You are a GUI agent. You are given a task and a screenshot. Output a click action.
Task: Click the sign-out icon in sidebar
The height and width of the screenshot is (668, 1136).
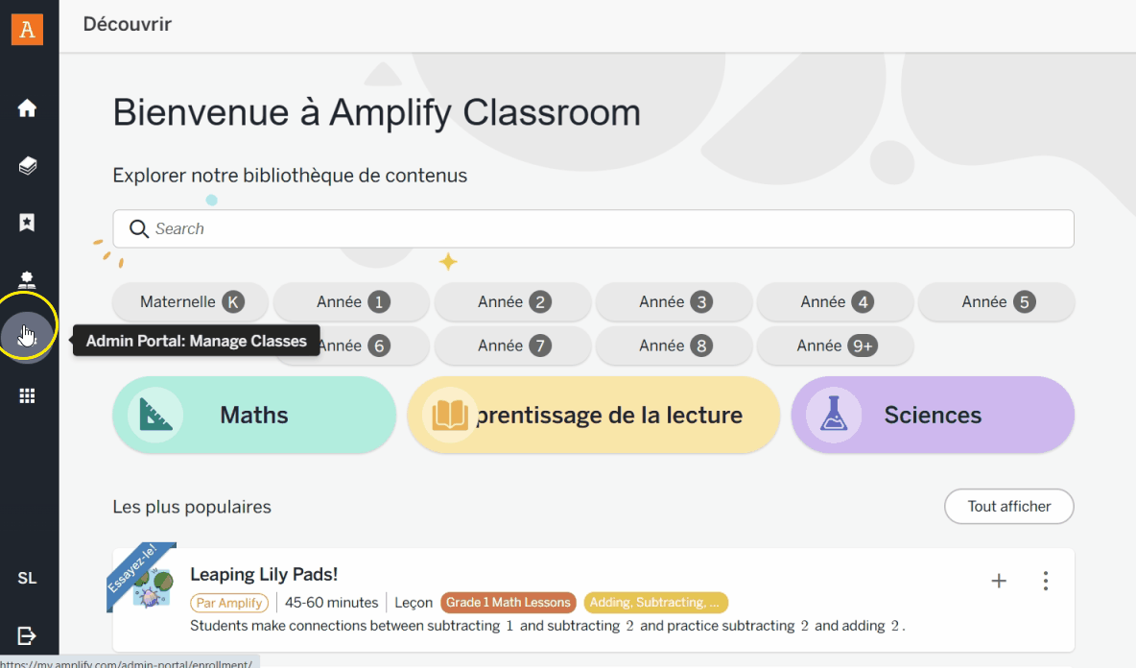27,635
